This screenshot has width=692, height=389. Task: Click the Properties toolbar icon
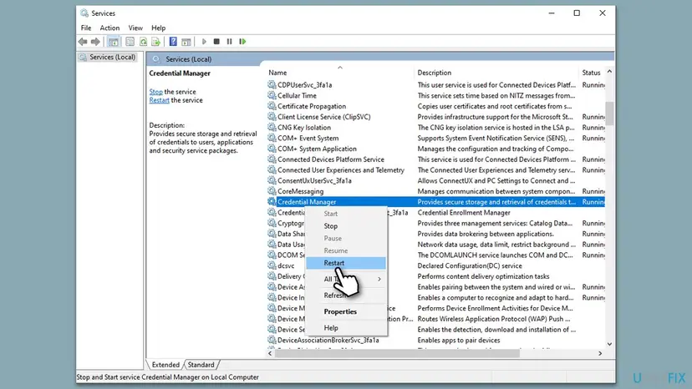click(x=130, y=42)
